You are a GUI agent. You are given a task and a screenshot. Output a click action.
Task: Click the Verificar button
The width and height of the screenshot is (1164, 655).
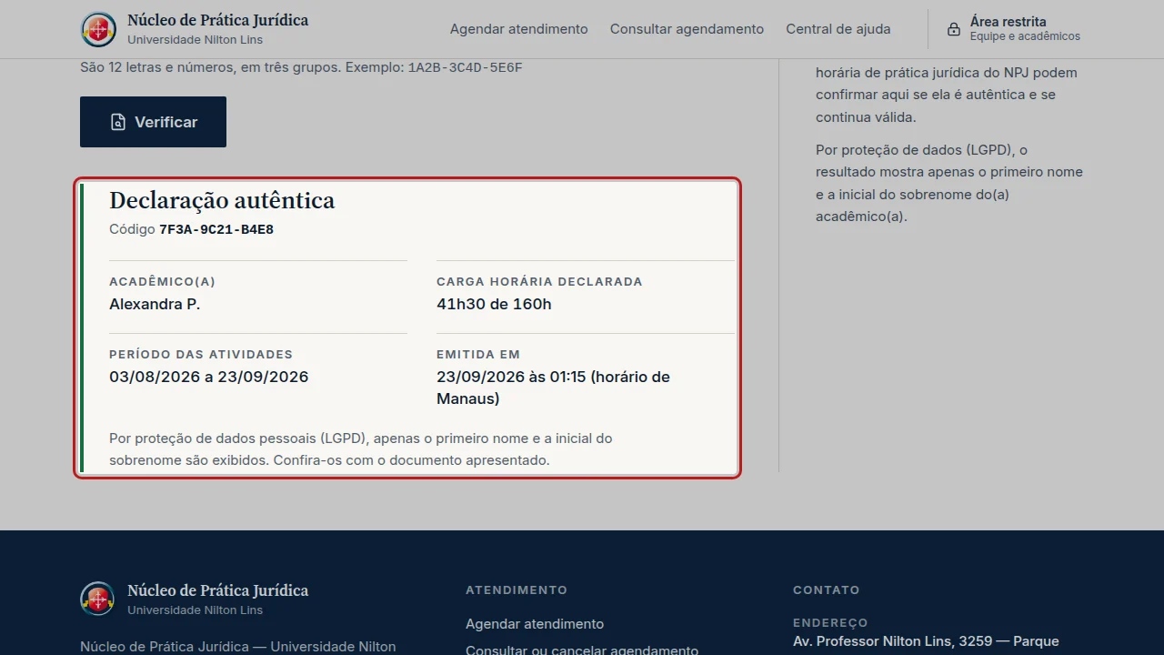[153, 122]
